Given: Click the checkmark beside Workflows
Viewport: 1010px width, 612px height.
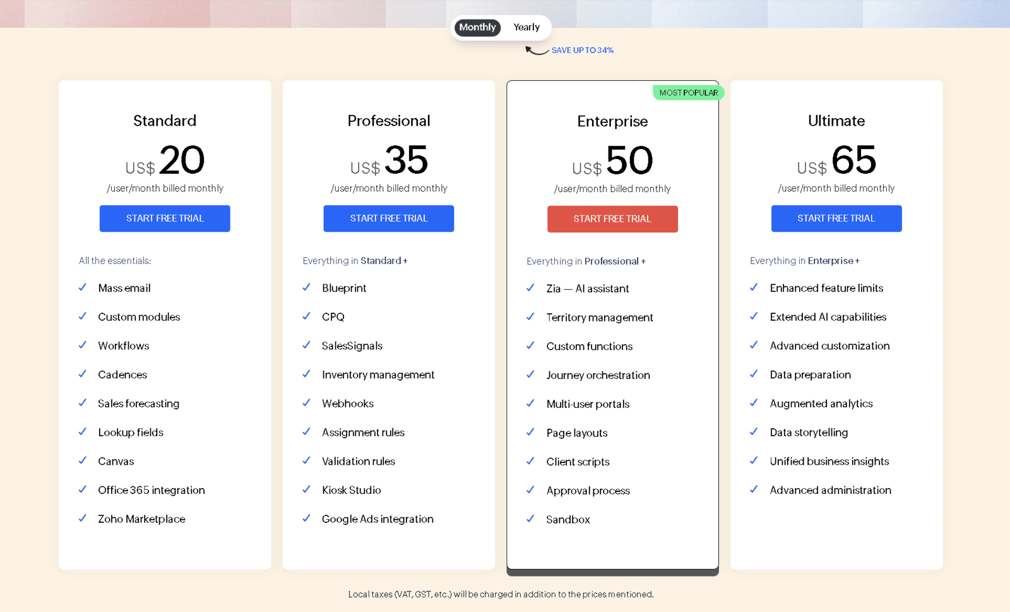Looking at the screenshot, I should click(x=83, y=345).
